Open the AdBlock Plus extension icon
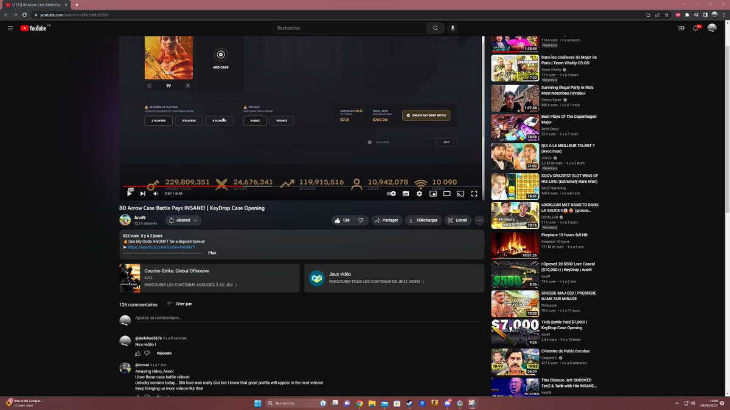Image resolution: width=730 pixels, height=410 pixels. coord(678,15)
